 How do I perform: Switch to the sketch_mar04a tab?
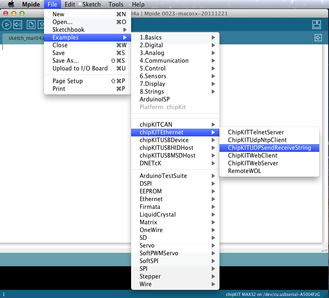tap(24, 38)
